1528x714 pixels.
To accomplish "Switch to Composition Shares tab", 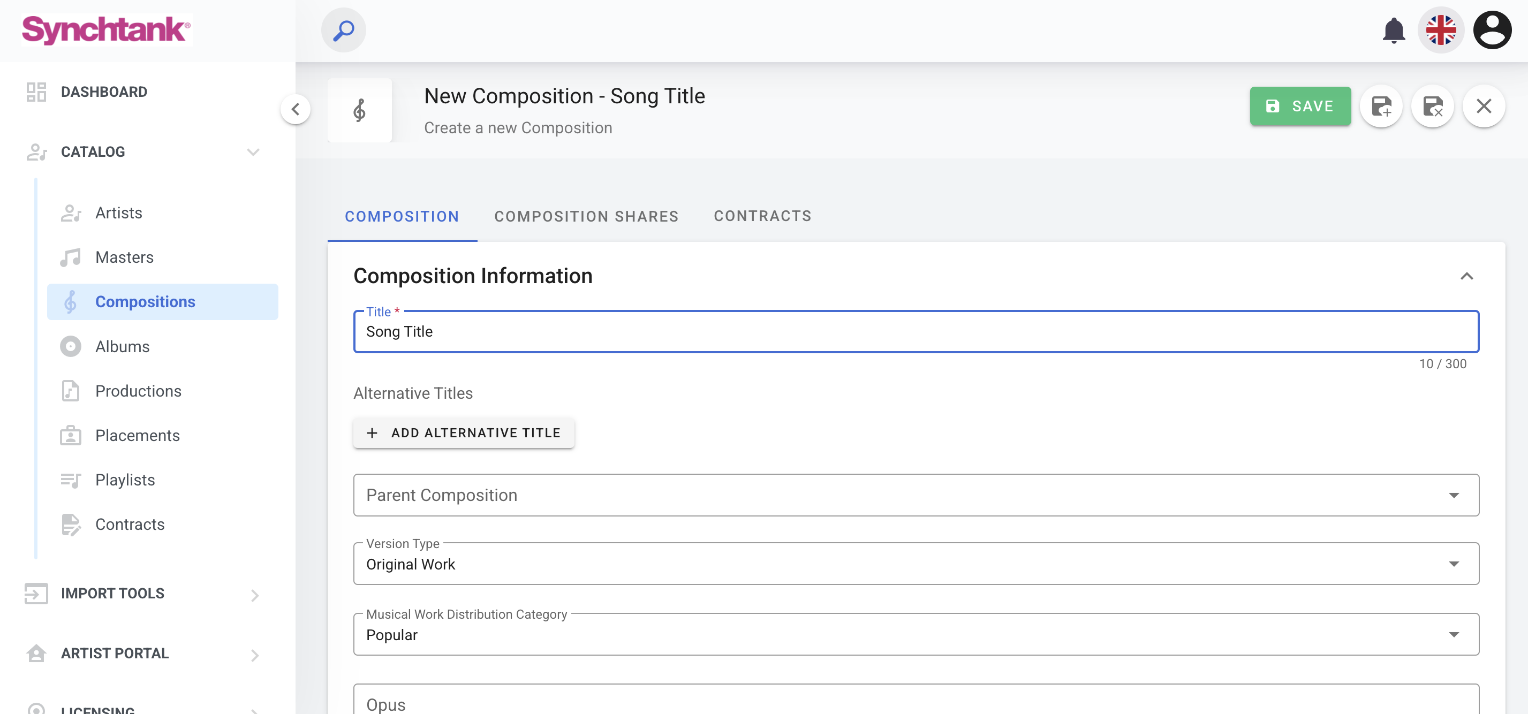I will pyautogui.click(x=586, y=216).
